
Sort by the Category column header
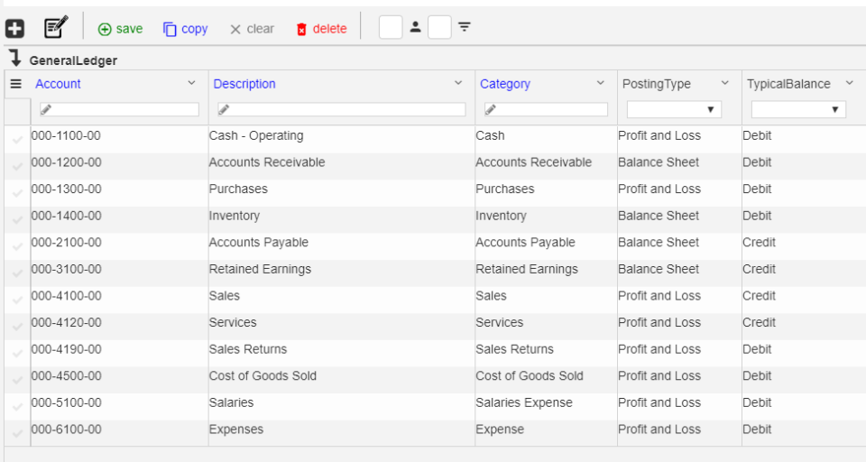point(505,84)
